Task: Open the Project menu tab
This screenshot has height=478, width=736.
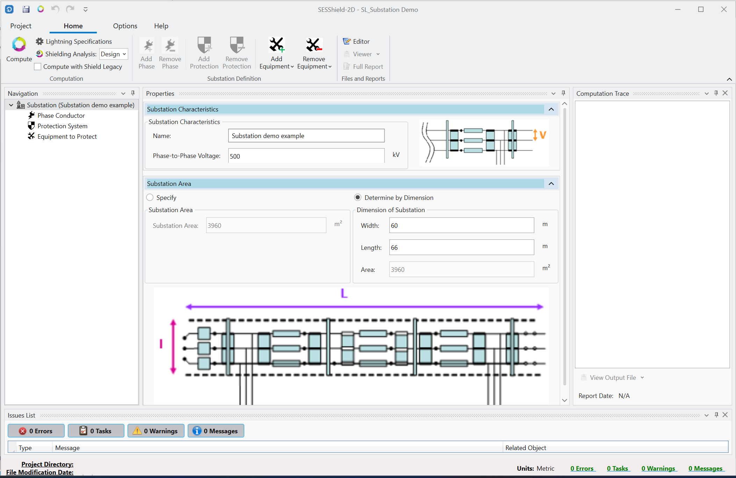Action: [x=21, y=26]
